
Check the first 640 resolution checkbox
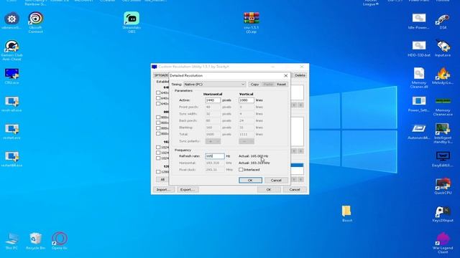[x=158, y=92]
